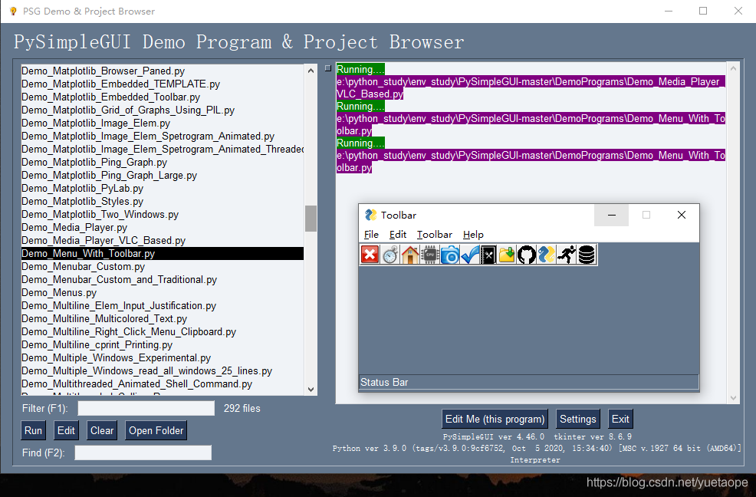Select Demo_Matplotlib_Embedded_Toolbar.py
The image size is (756, 497).
click(163, 97)
